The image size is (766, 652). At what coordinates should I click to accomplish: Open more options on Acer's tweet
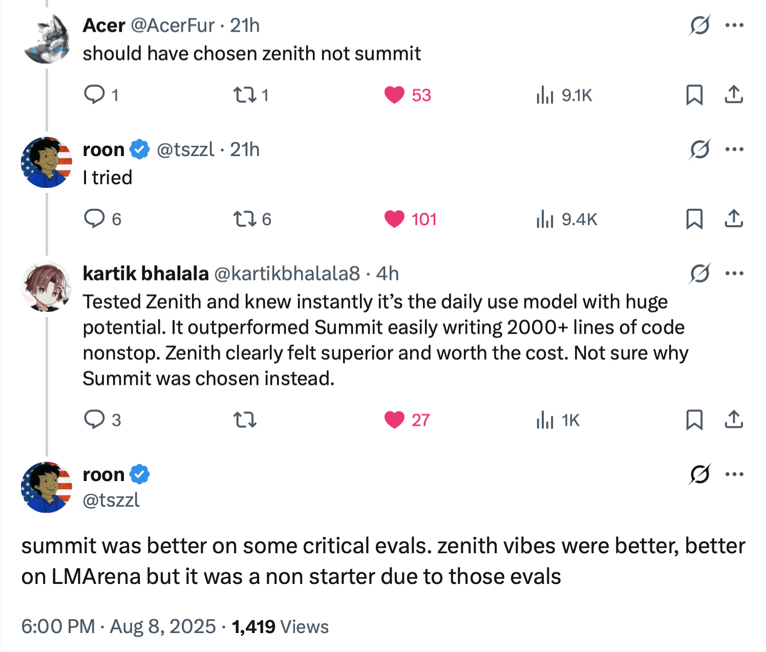pyautogui.click(x=734, y=25)
